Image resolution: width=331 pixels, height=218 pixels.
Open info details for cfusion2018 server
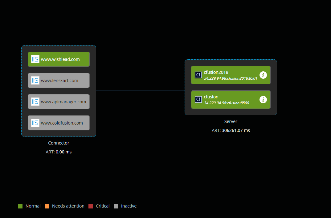263,75
